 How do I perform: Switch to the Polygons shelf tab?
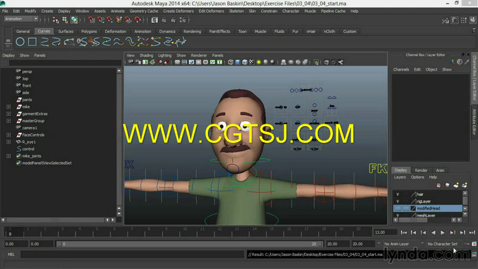(x=89, y=32)
